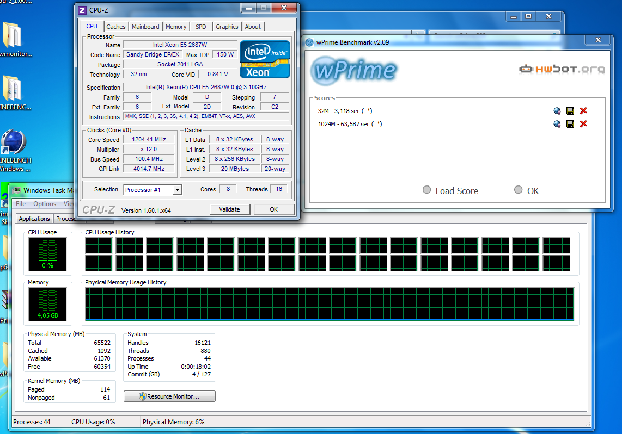Click the Level 2 cache value '8 x 256 KBytes'

click(234, 159)
